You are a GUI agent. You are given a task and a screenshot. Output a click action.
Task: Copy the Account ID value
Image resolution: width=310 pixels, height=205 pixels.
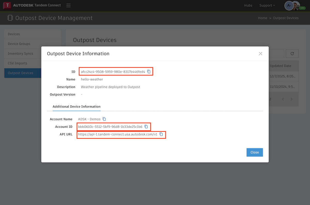coord(146,127)
